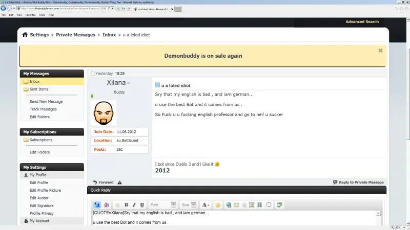Click Xilana's avatar picture
Viewport: 410px width, 230px height.
click(x=104, y=113)
